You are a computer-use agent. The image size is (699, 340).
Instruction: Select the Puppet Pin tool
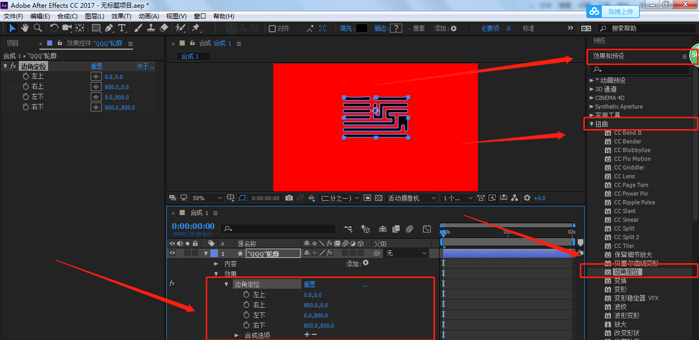195,28
